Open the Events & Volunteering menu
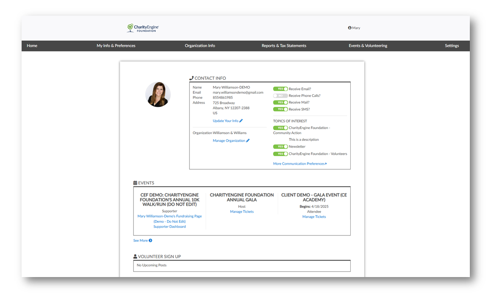The width and height of the screenshot is (494, 297). tap(368, 46)
